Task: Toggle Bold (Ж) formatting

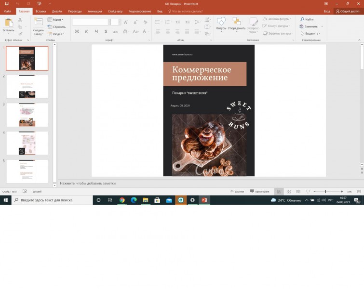Action: (77, 31)
